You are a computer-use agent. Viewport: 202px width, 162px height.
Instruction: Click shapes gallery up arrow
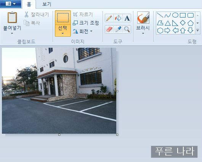[x=198, y=15]
